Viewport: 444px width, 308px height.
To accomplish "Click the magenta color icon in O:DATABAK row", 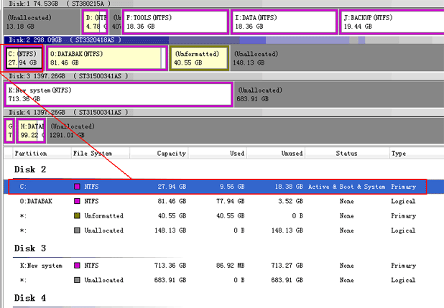I will (77, 201).
